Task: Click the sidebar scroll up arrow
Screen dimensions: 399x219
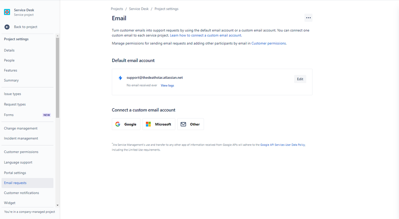Action: tap(58, 36)
